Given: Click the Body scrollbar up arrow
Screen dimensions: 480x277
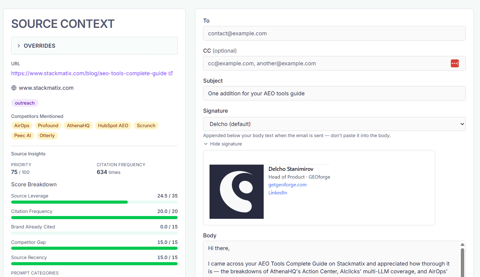Looking at the screenshot, I should [x=462, y=245].
